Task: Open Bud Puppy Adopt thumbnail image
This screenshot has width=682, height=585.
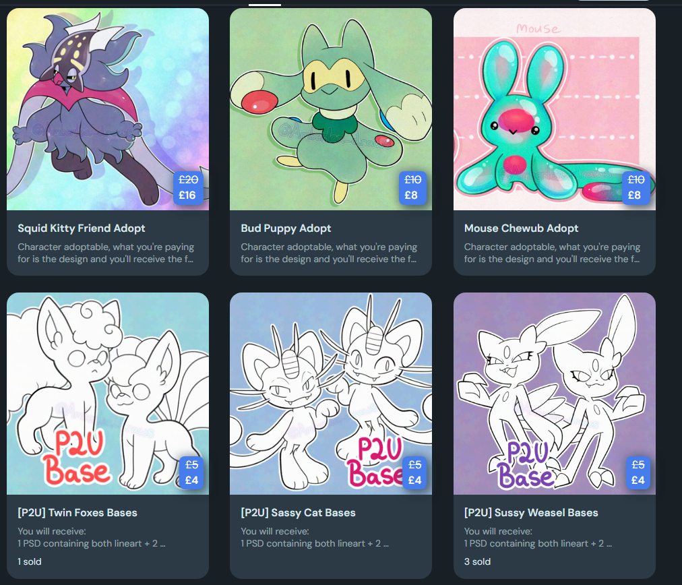Action: point(331,109)
